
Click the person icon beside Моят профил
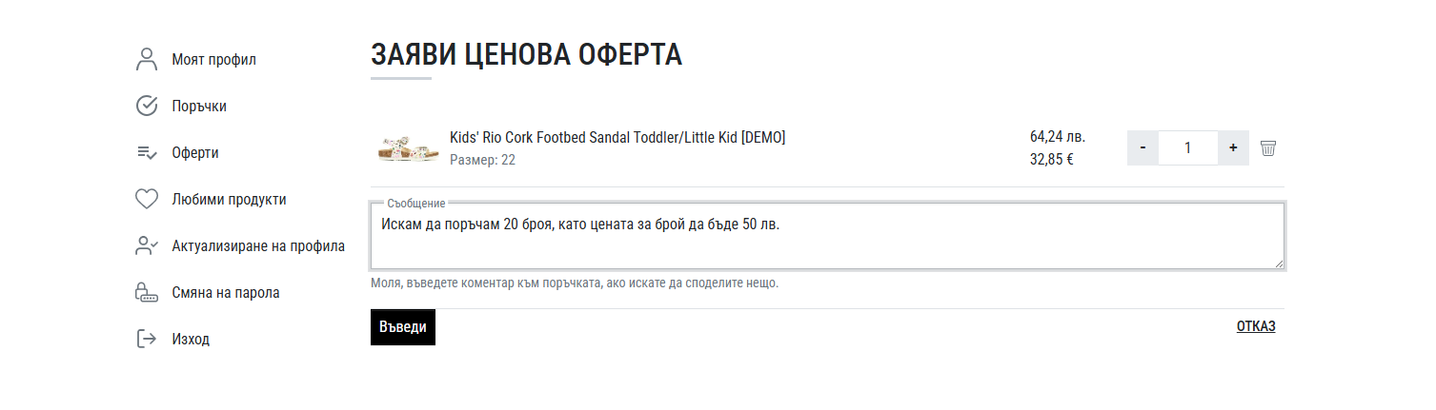tap(146, 59)
